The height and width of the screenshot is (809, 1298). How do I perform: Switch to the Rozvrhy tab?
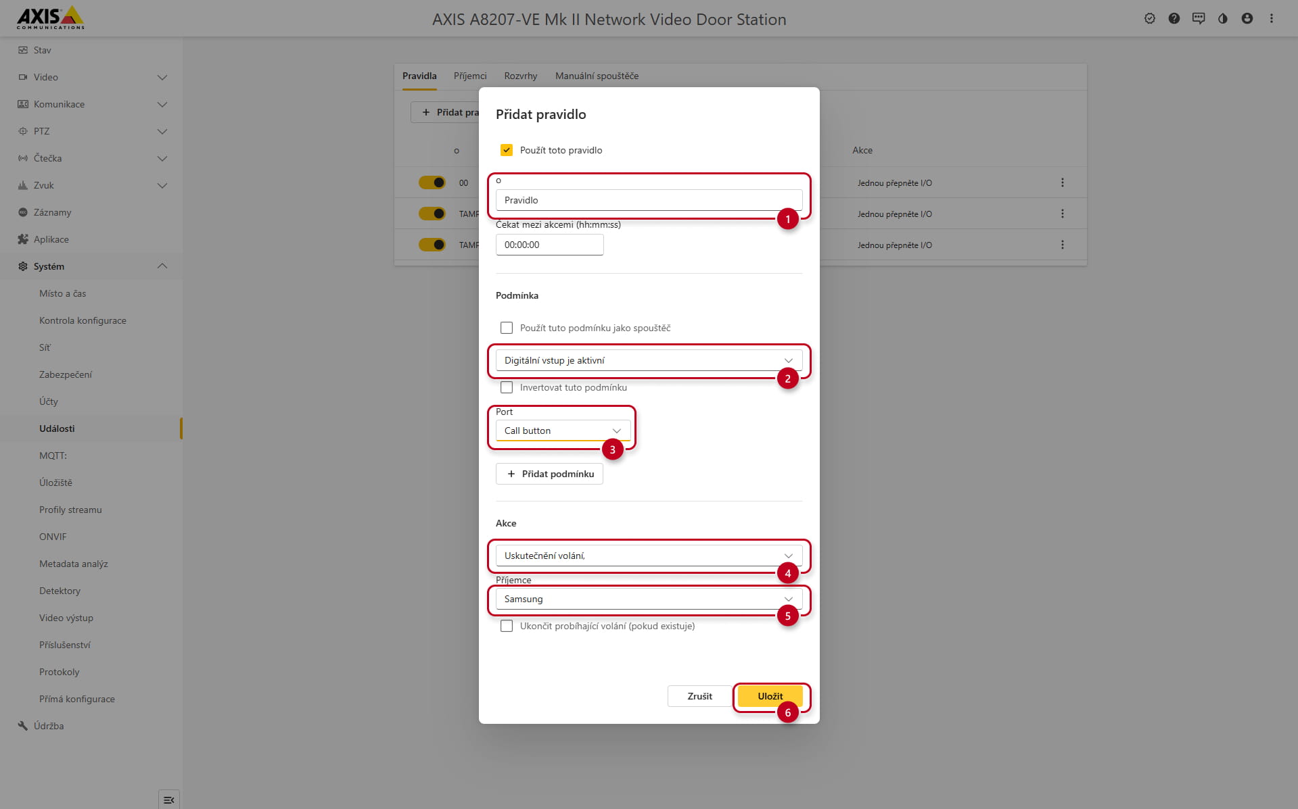(521, 76)
